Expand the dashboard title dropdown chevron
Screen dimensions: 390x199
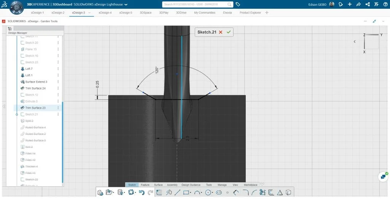point(126,5)
